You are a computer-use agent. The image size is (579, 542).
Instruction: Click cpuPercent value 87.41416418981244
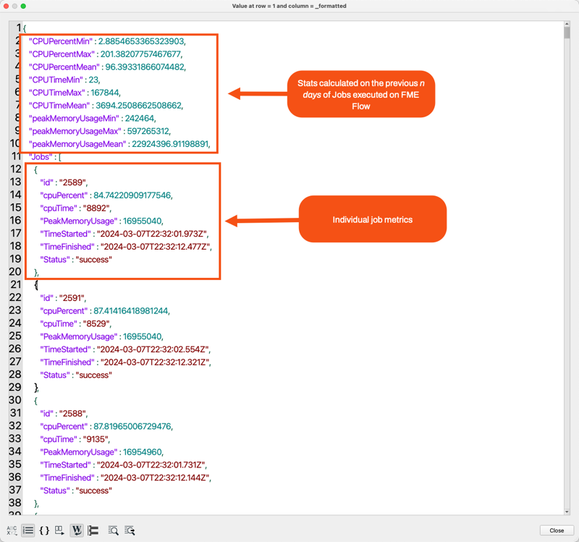tap(132, 311)
